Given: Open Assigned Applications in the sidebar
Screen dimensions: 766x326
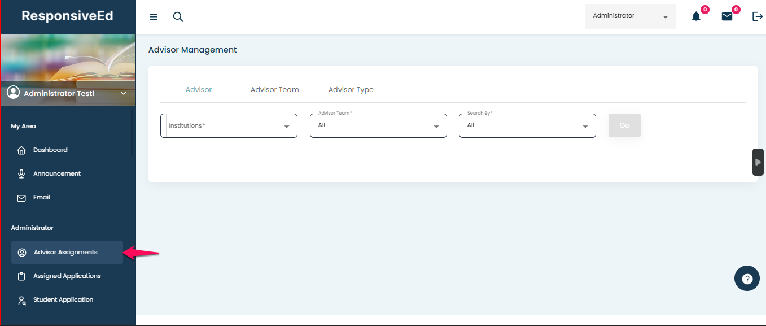Looking at the screenshot, I should [x=67, y=276].
